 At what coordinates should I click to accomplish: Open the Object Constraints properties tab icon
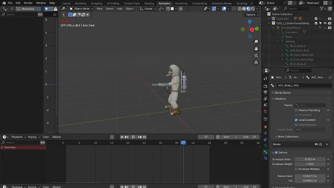coord(265,140)
